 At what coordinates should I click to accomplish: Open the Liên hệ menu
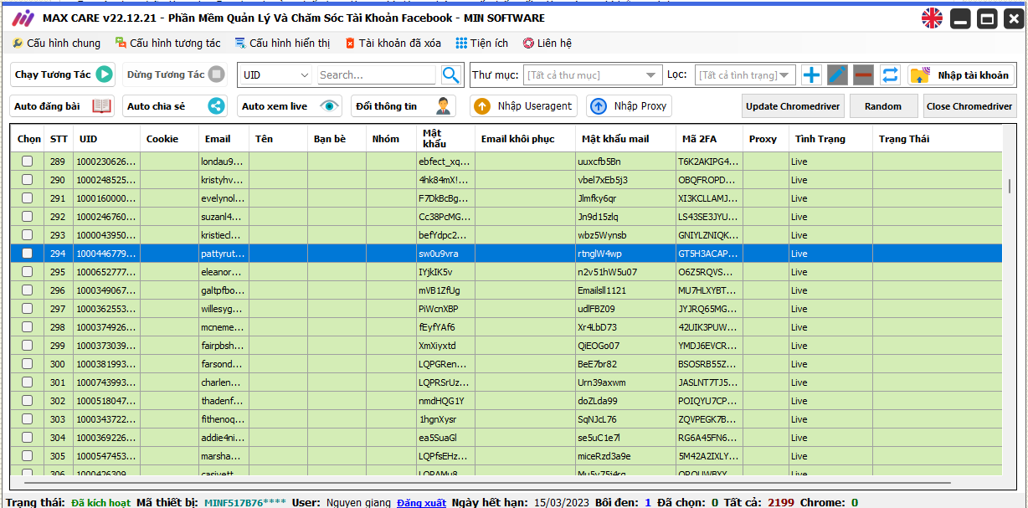click(547, 43)
